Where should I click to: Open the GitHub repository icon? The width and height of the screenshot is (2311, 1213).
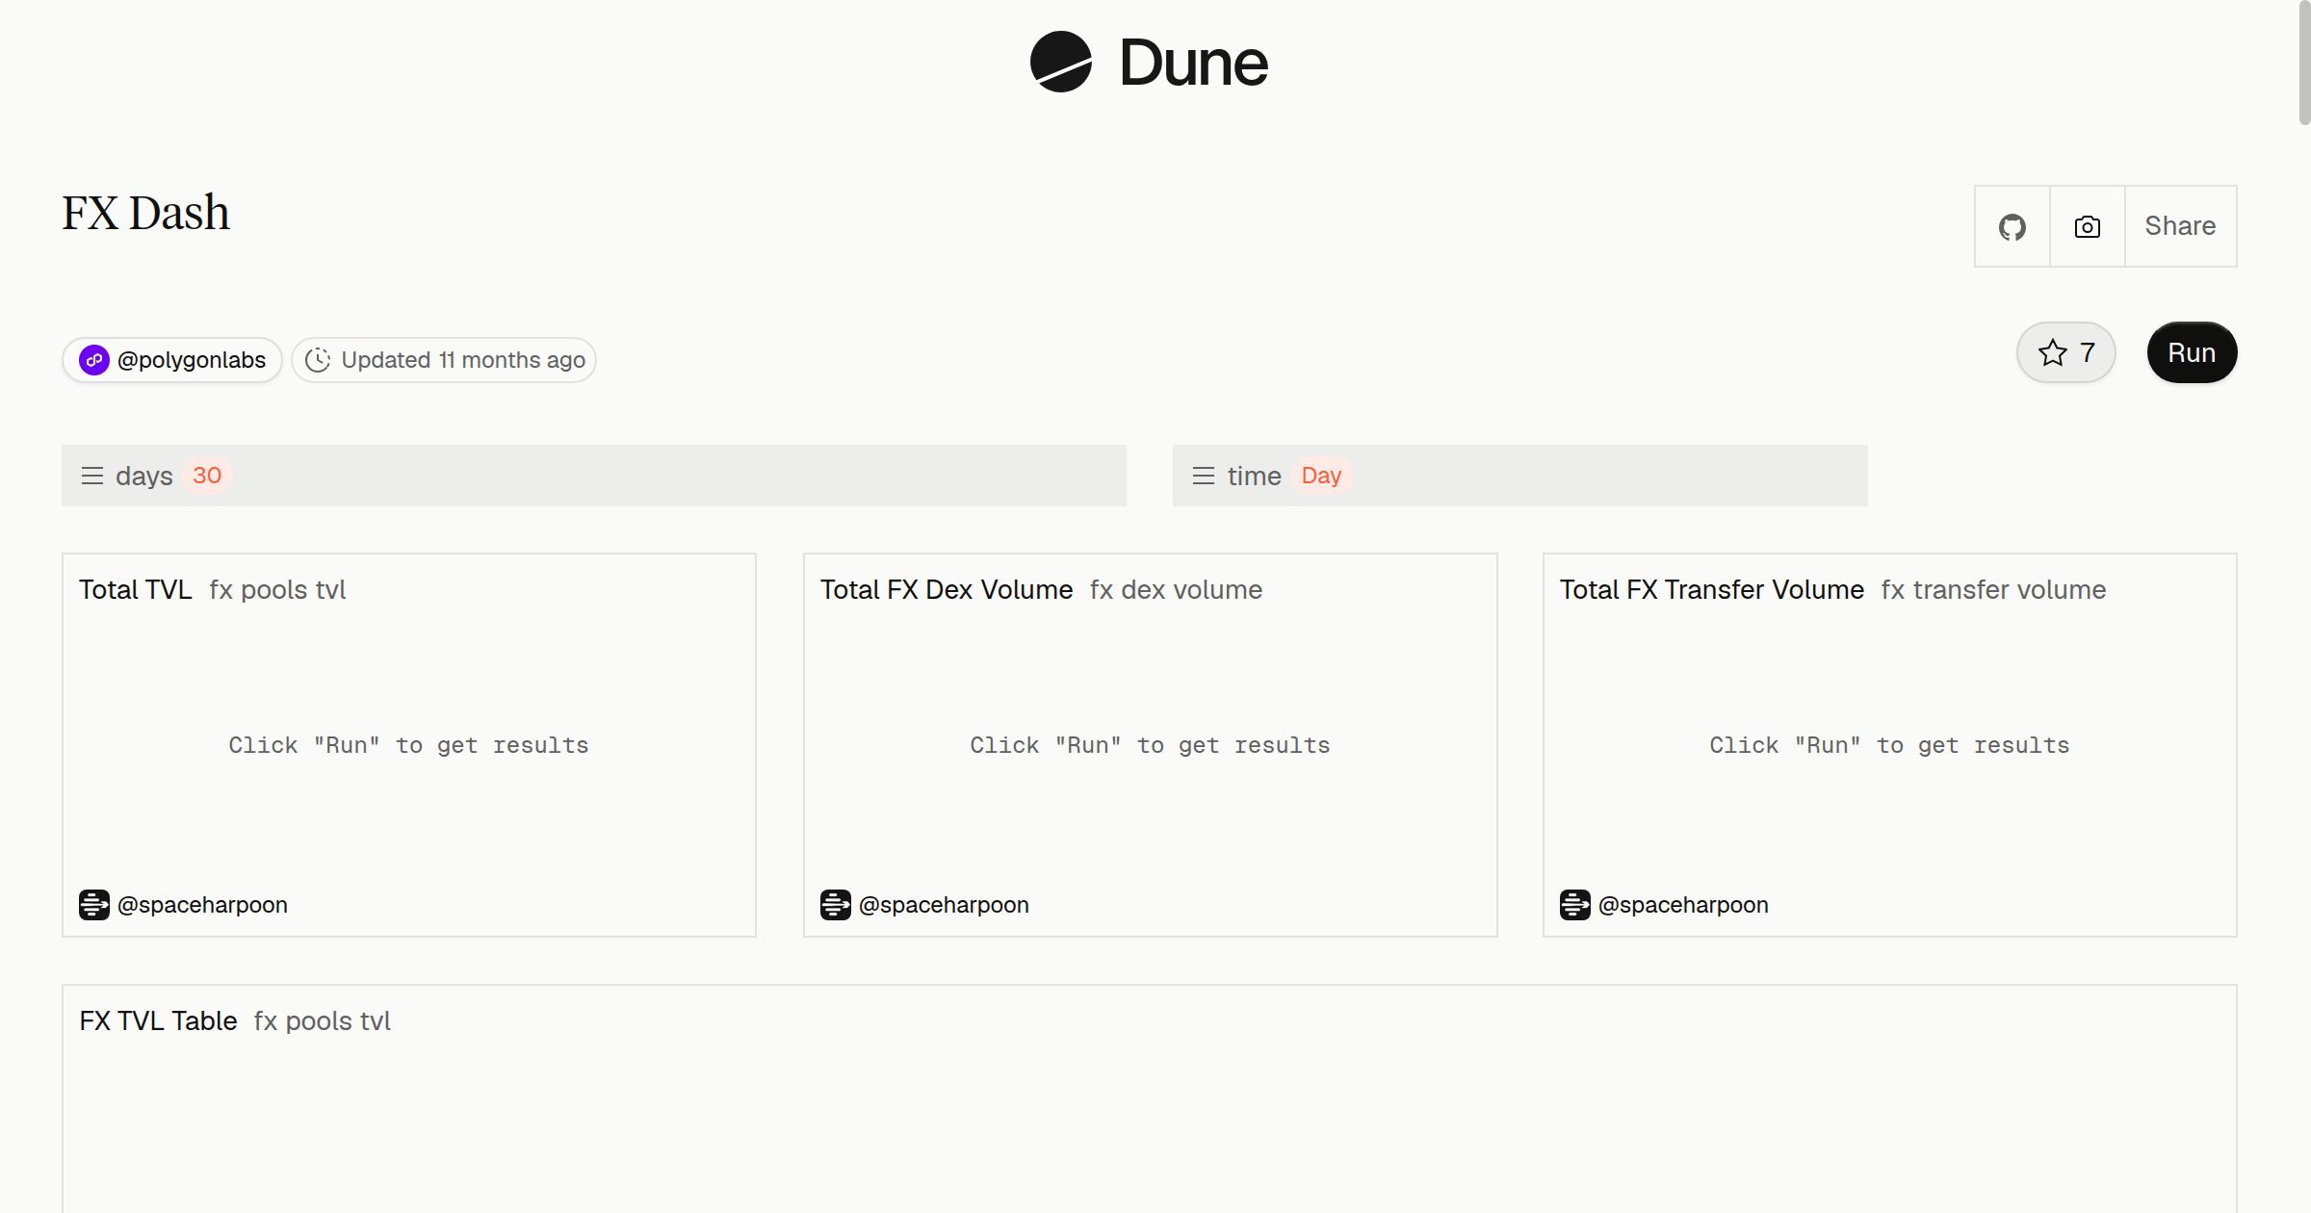coord(2012,226)
